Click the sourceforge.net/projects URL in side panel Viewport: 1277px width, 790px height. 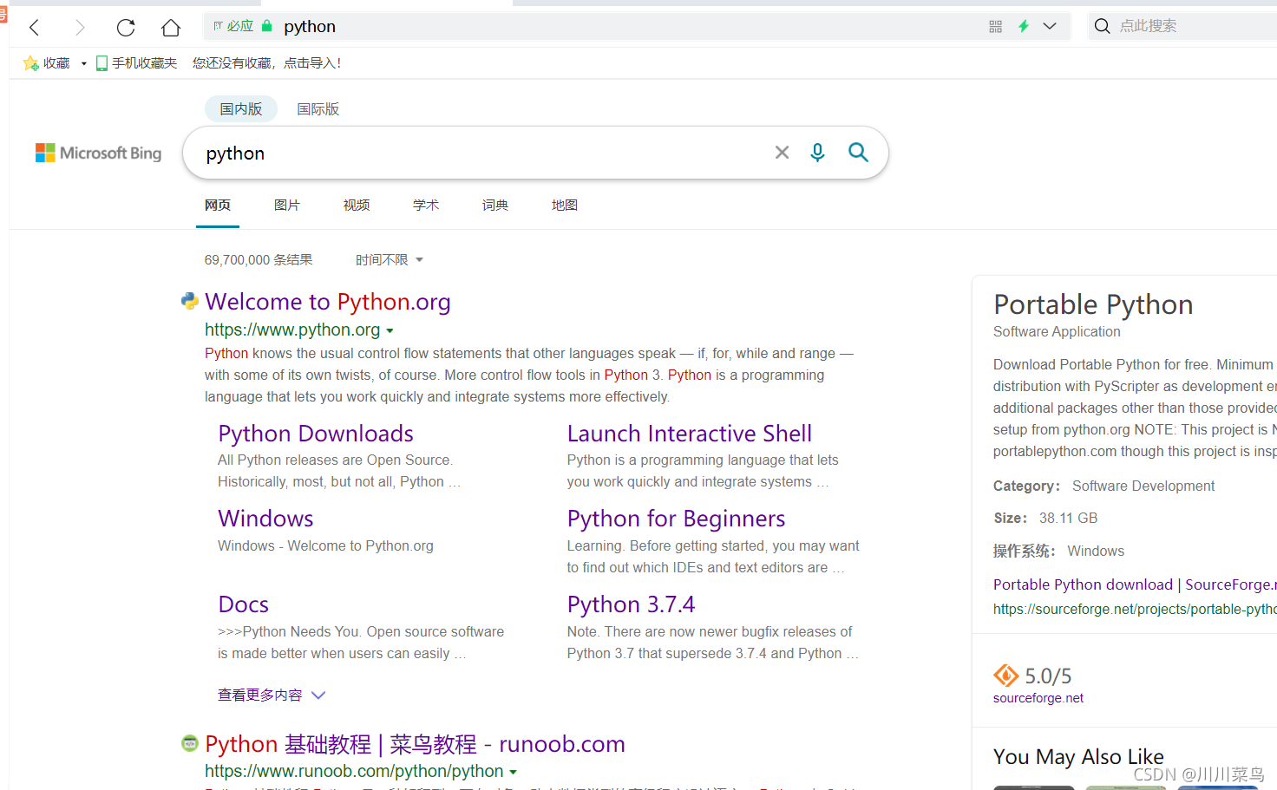pyautogui.click(x=1135, y=609)
